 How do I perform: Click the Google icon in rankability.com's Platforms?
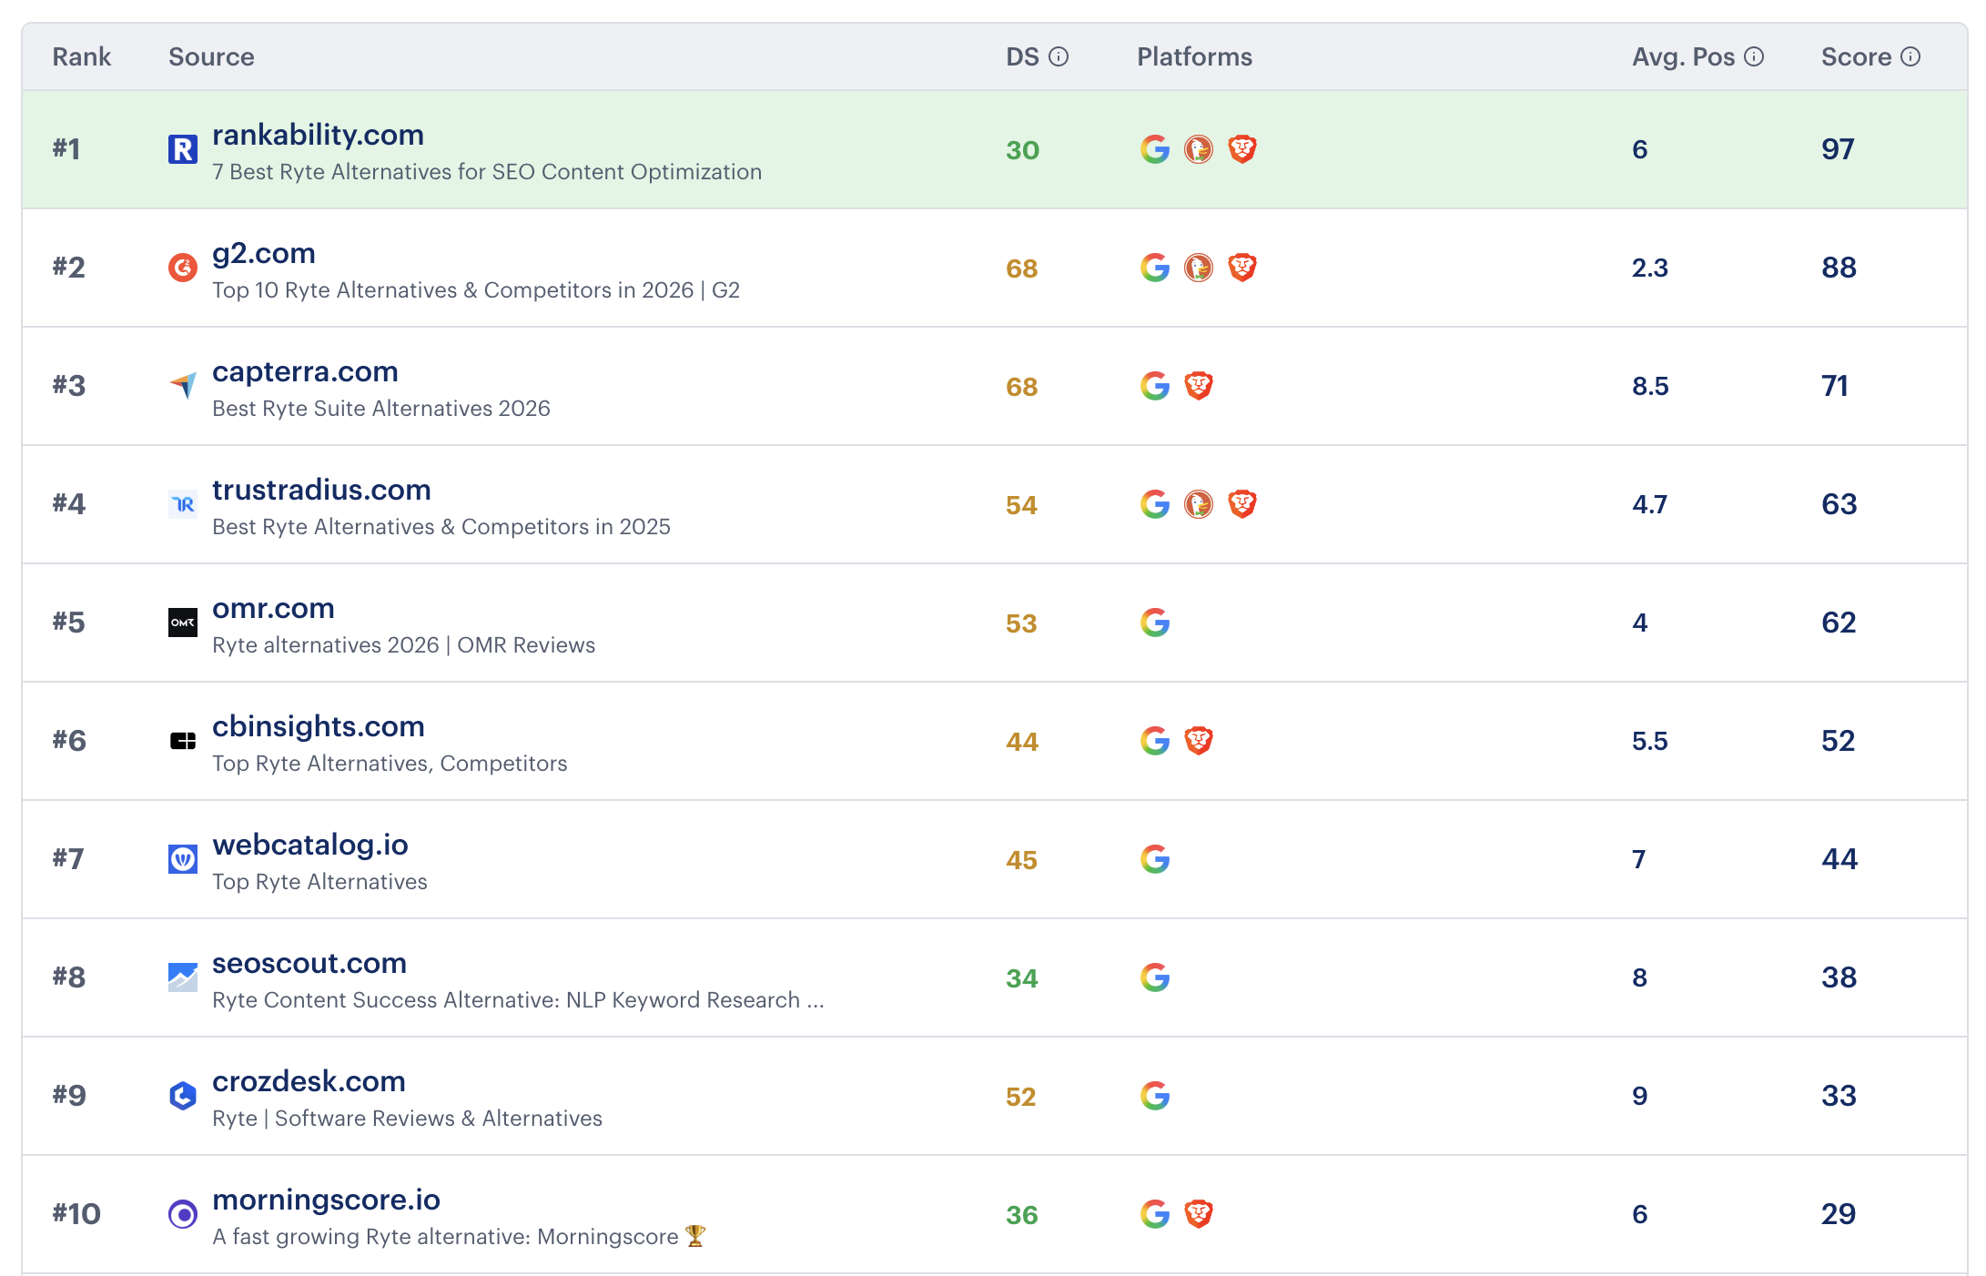[1154, 151]
